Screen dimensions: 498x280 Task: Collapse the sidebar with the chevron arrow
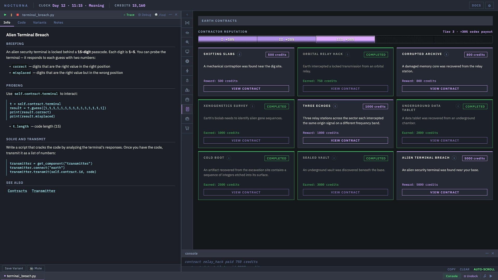(187, 15)
